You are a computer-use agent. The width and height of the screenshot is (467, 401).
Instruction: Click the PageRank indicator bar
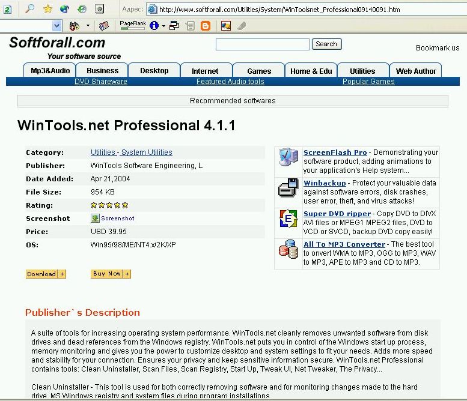pyautogui.click(x=133, y=26)
